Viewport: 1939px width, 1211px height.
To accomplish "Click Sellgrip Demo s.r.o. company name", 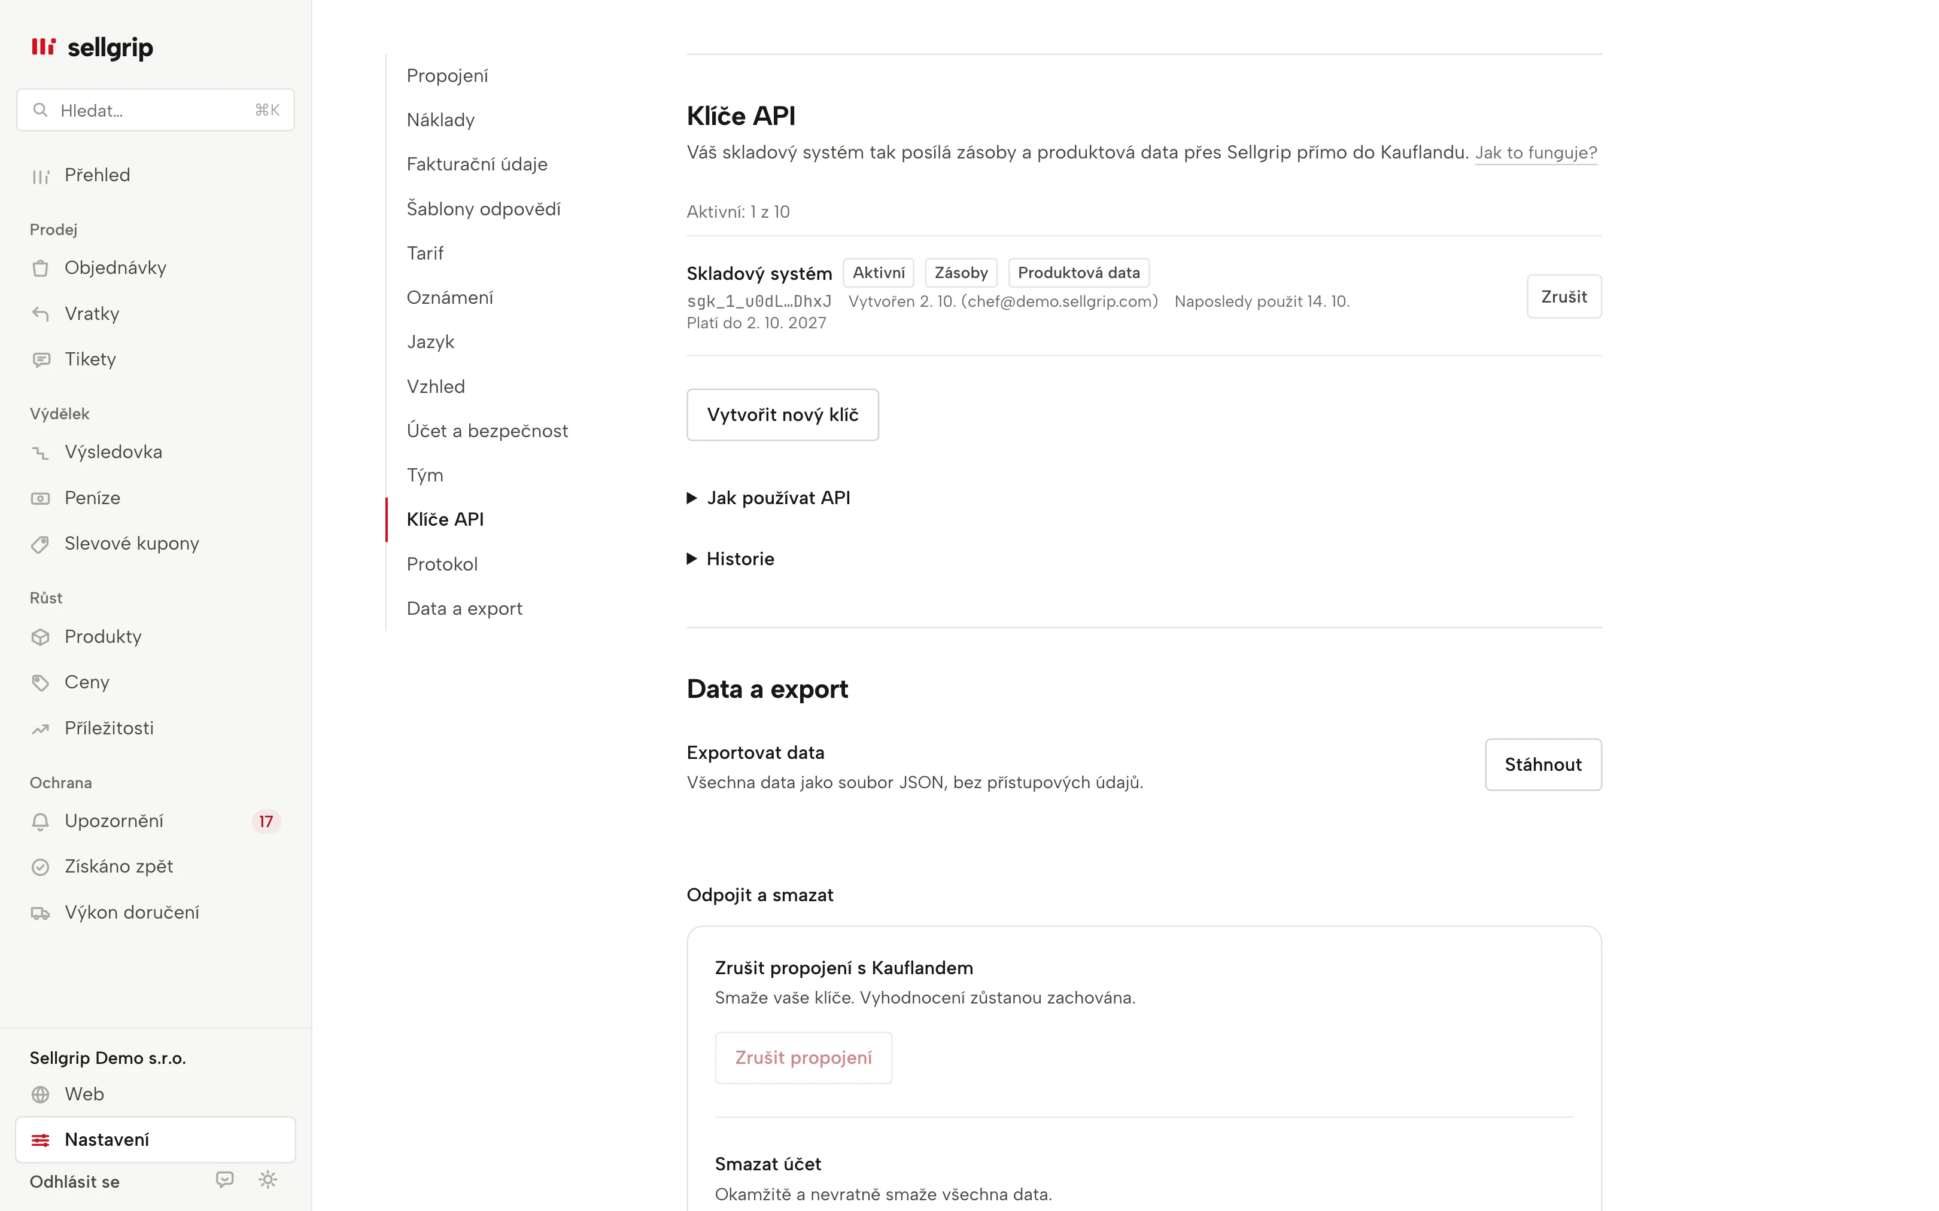I will (107, 1058).
